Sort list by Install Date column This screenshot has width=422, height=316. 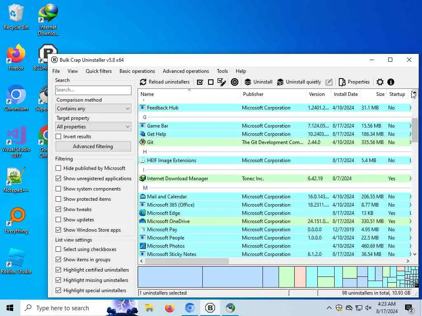[x=346, y=94]
